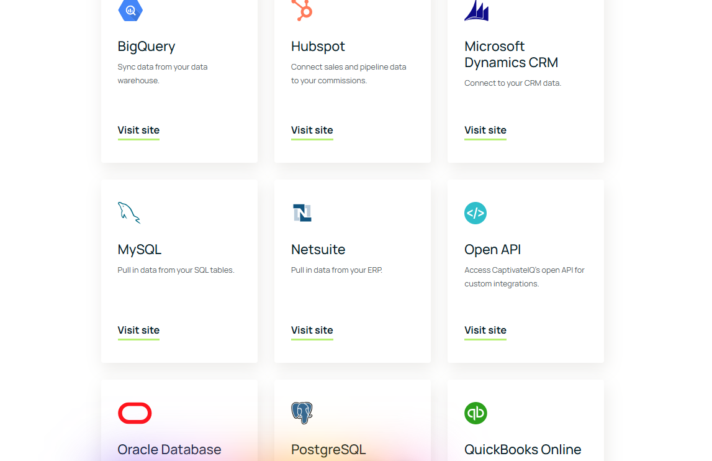Click the PostgreSQL elephant logo
The height and width of the screenshot is (461, 712).
pos(302,413)
